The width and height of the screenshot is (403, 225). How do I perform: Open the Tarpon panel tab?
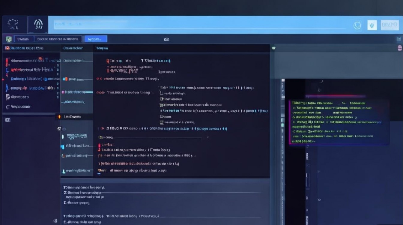pos(102,48)
